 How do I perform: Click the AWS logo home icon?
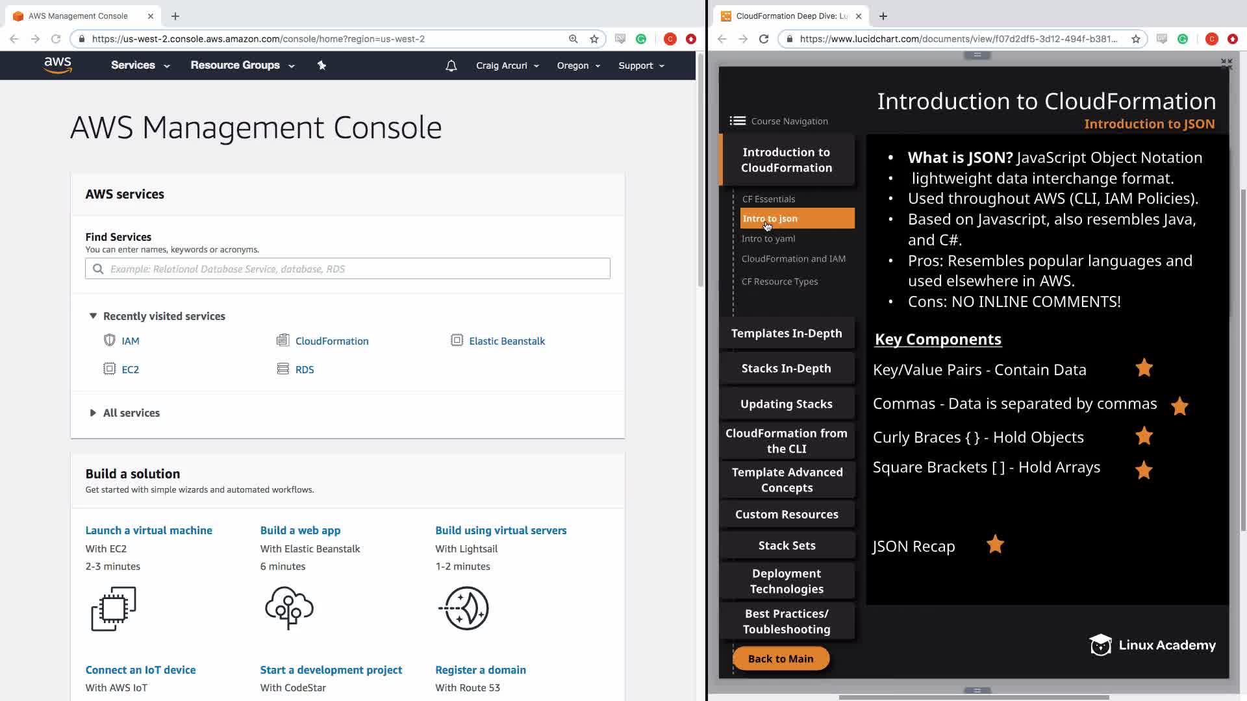click(x=58, y=65)
